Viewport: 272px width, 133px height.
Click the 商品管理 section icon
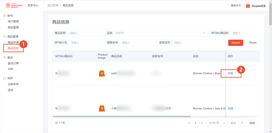click(x=5, y=37)
